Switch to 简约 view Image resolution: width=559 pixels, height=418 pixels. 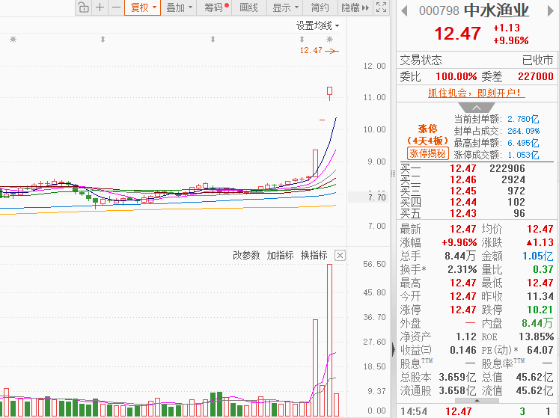(x=320, y=7)
